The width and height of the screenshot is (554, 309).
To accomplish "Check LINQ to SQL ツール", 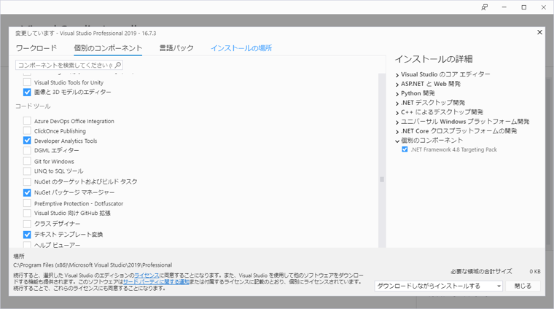I will [x=27, y=171].
